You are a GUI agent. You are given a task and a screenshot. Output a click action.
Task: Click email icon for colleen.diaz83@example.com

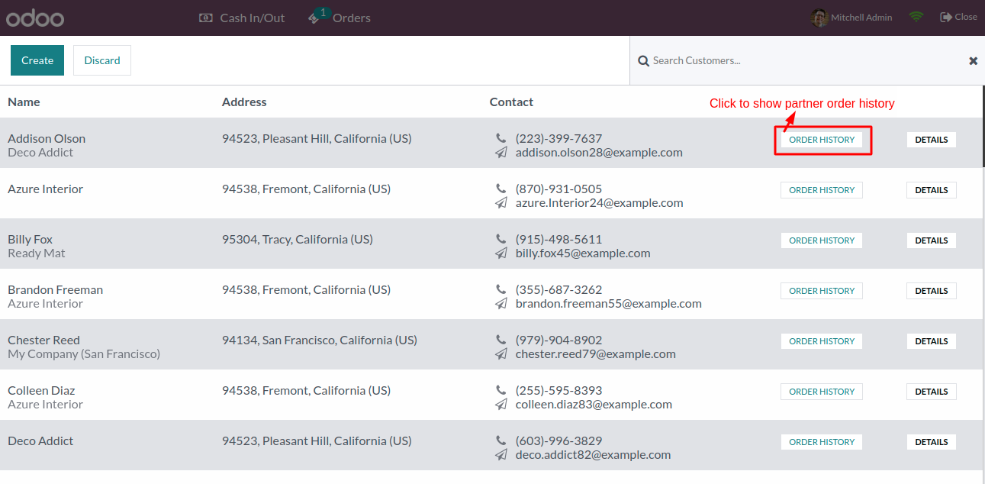click(501, 404)
